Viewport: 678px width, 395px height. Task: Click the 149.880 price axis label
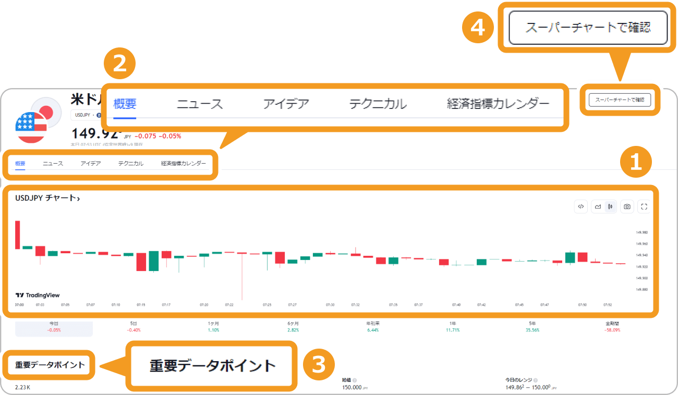point(641,289)
